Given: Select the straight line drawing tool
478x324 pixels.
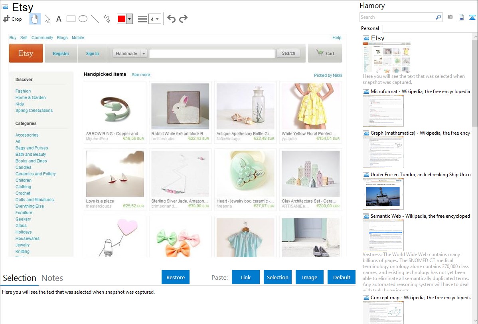Looking at the screenshot, I should pyautogui.click(x=95, y=19).
